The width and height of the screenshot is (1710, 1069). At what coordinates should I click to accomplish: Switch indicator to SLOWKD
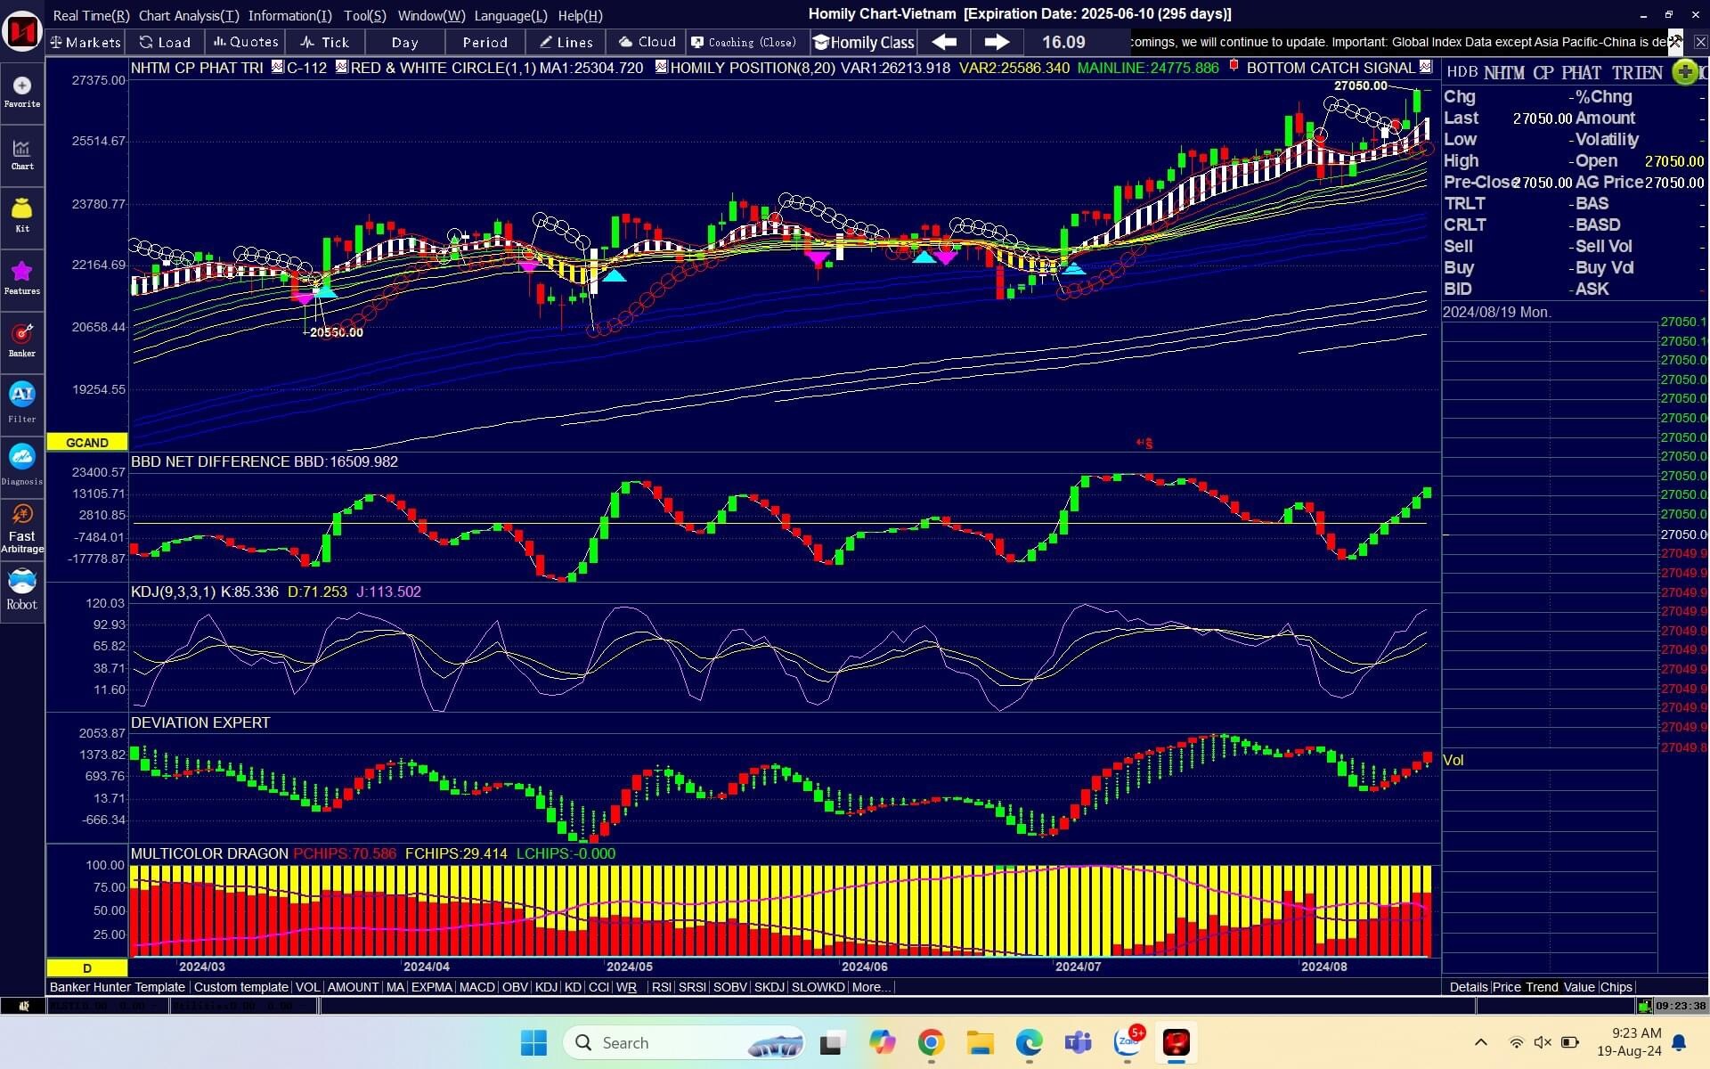point(818,987)
